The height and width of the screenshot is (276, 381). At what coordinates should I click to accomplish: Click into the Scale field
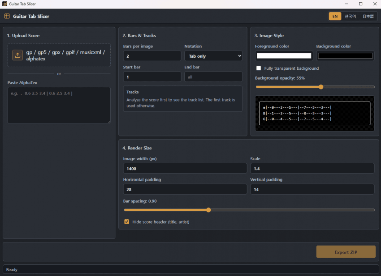(x=312, y=169)
